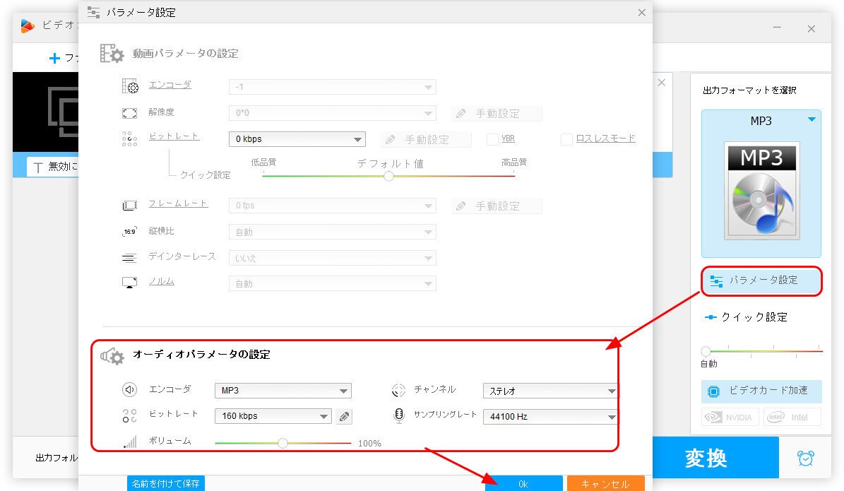Viewport: 844px width, 491px height.
Task: Click the volume icon next to ボリューム
Action: 130,443
